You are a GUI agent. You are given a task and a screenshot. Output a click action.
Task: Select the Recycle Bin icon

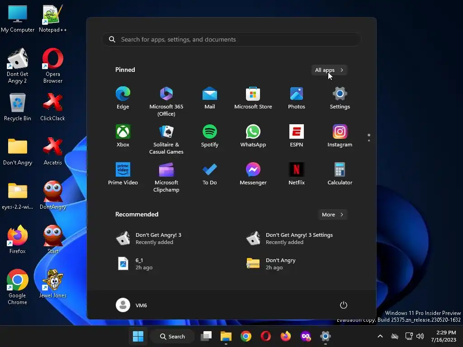coord(18,107)
